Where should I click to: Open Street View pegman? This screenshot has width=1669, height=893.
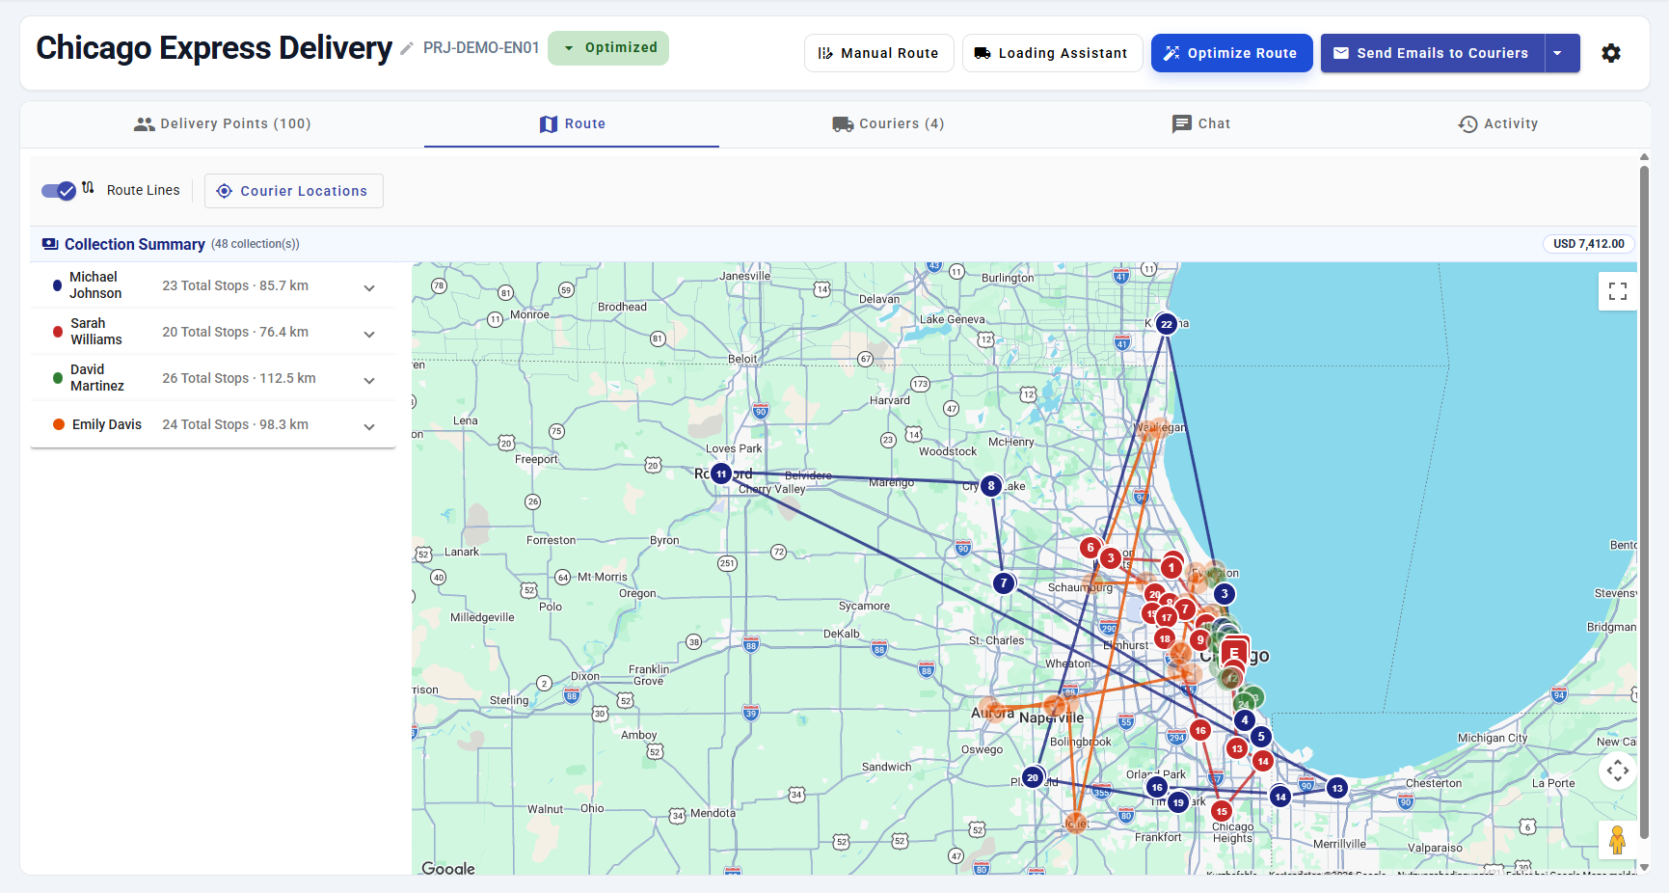(1618, 840)
